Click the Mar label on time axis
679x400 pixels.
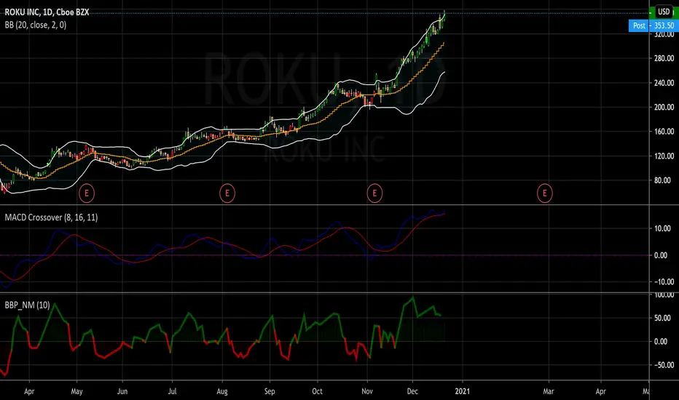[548, 391]
